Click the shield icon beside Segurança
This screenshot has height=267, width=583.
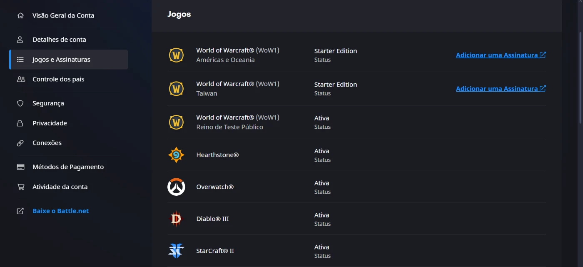[20, 103]
